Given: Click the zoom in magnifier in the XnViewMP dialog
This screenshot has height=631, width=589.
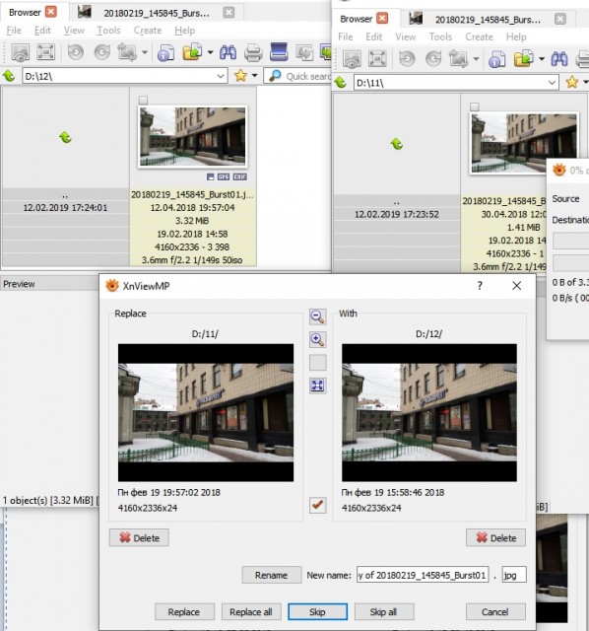Looking at the screenshot, I should point(317,339).
